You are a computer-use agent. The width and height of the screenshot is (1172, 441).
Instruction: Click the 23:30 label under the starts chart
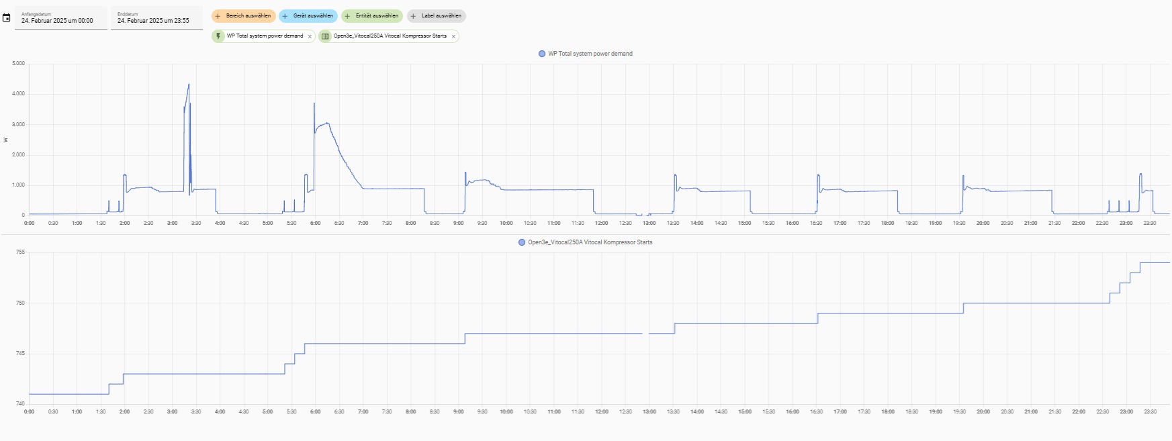(x=1150, y=411)
